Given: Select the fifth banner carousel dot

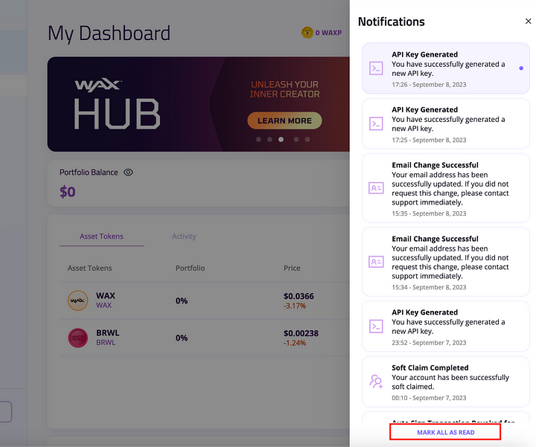Looking at the screenshot, I should 307,139.
